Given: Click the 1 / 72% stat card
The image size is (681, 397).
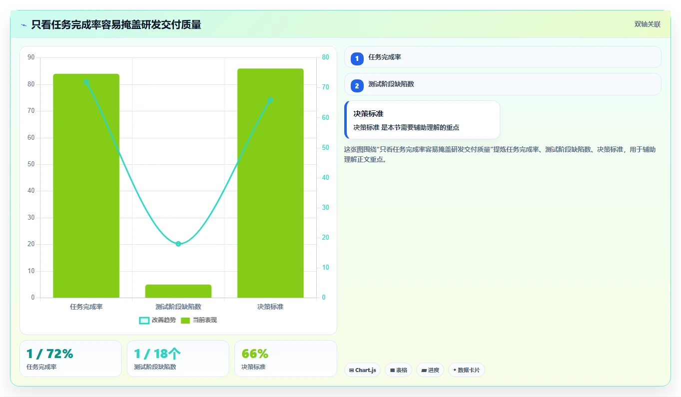Looking at the screenshot, I should 70,359.
